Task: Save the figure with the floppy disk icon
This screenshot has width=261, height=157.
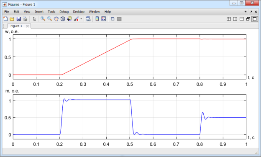Action: coord(18,19)
